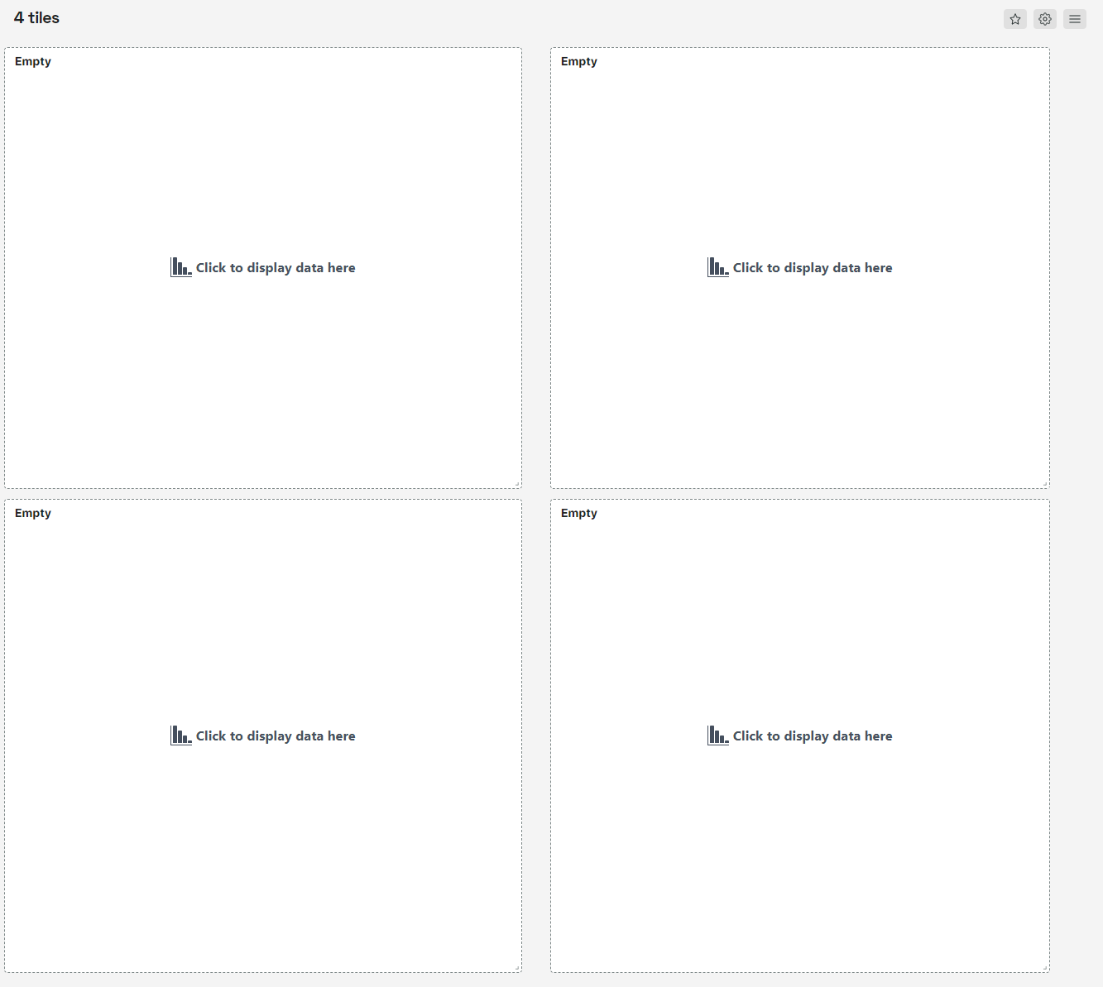Screen dimensions: 1103x987
Task: Click 'Click to display data here' in top-left tile
Action: coord(276,268)
